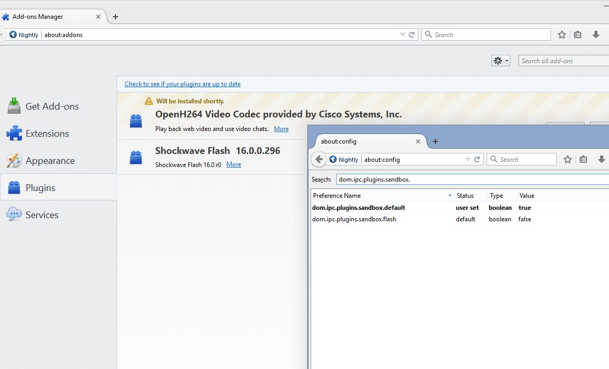Click the true value of sandbox.default

[x=525, y=208]
